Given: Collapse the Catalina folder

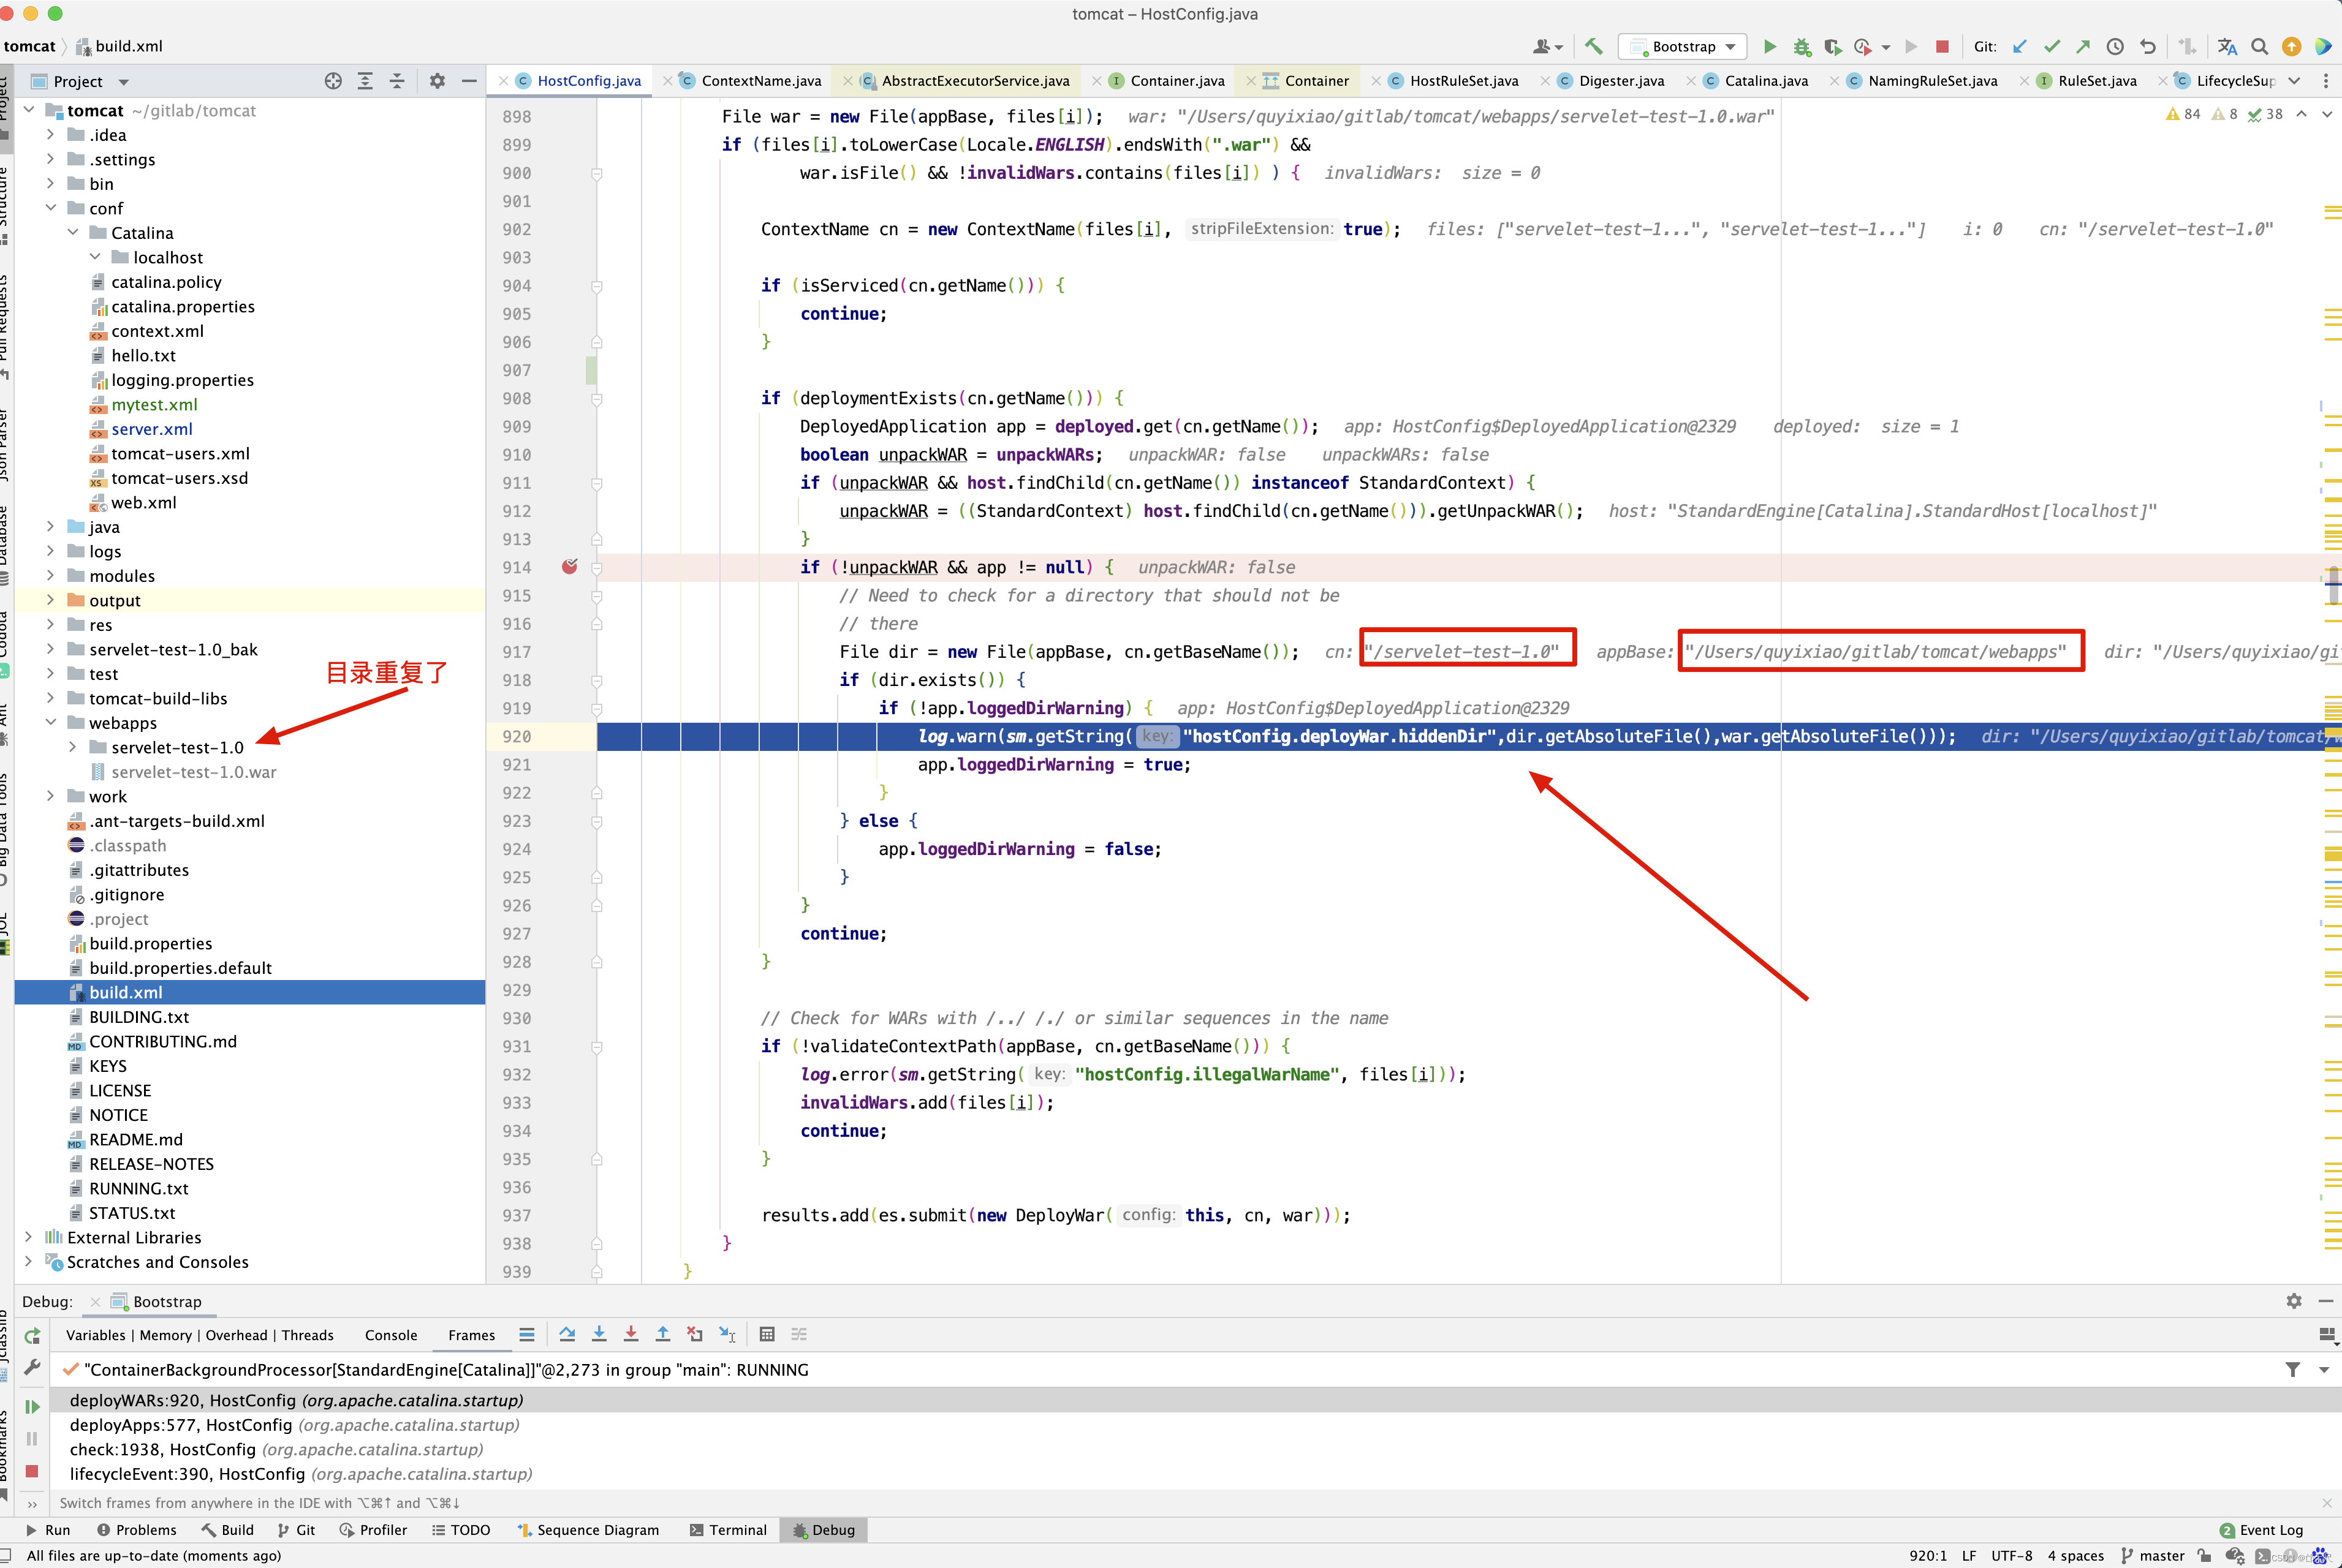Looking at the screenshot, I should pyautogui.click(x=73, y=233).
